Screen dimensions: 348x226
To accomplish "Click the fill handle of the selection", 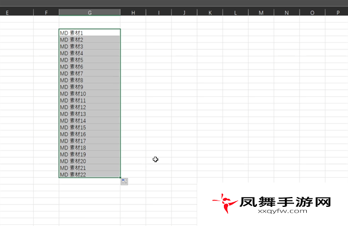I will click(120, 177).
